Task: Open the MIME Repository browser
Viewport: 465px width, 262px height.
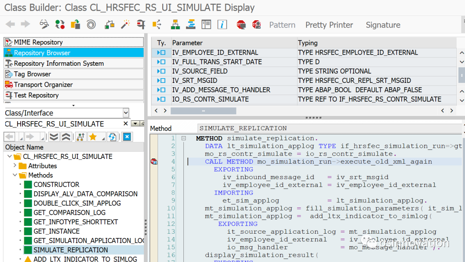Action: (74, 42)
